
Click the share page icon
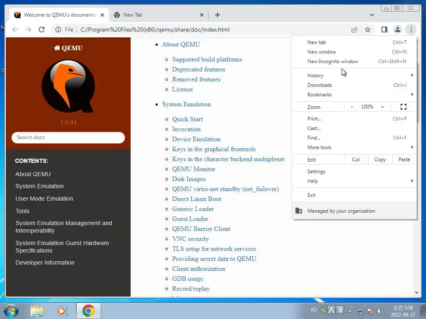point(354,29)
